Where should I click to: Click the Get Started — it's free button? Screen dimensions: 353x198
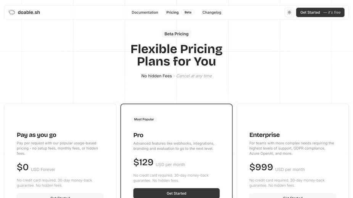point(320,12)
